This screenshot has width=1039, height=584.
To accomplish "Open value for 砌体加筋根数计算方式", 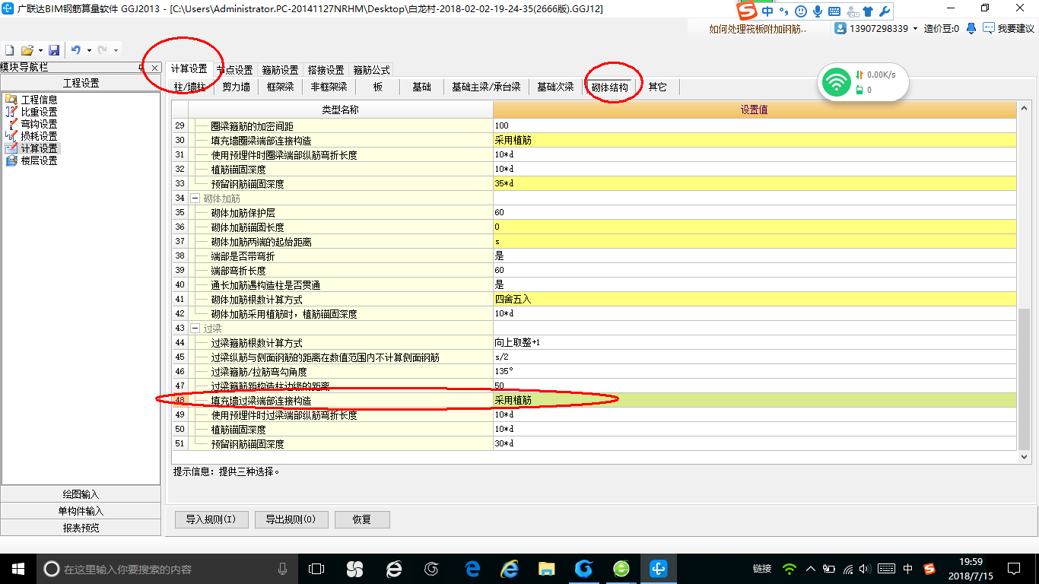I will (755, 300).
